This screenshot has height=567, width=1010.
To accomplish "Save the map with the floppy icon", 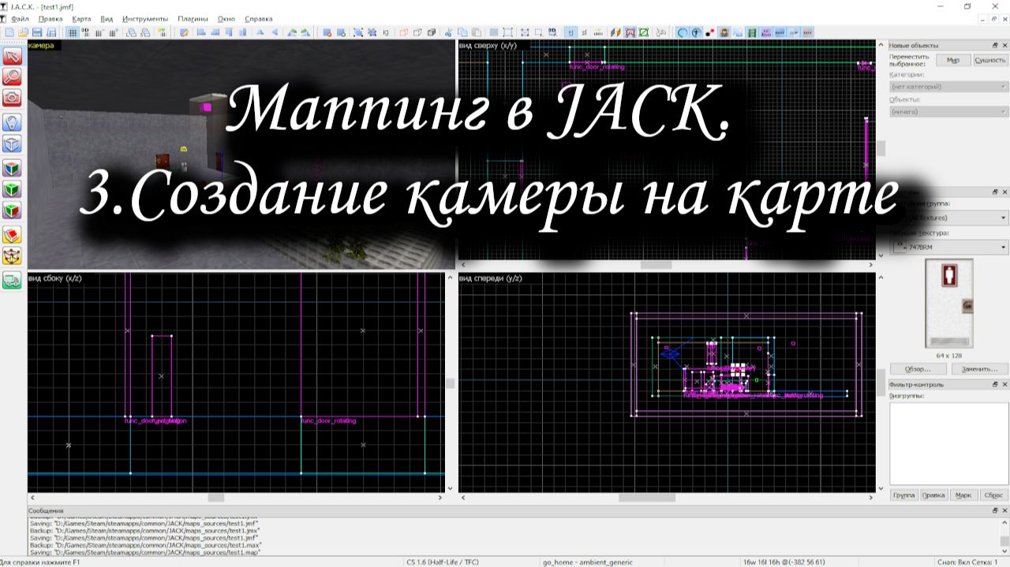I will click(37, 32).
